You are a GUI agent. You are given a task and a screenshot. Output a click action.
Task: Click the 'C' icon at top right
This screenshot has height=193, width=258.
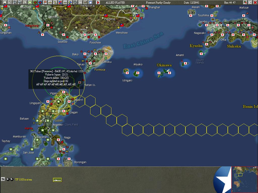pyautogui.click(x=250, y=3)
